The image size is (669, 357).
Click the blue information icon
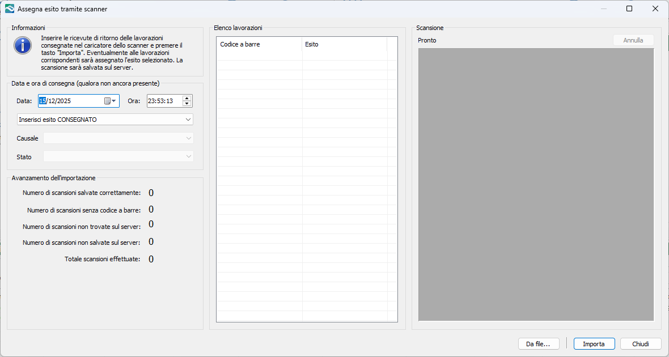[23, 45]
